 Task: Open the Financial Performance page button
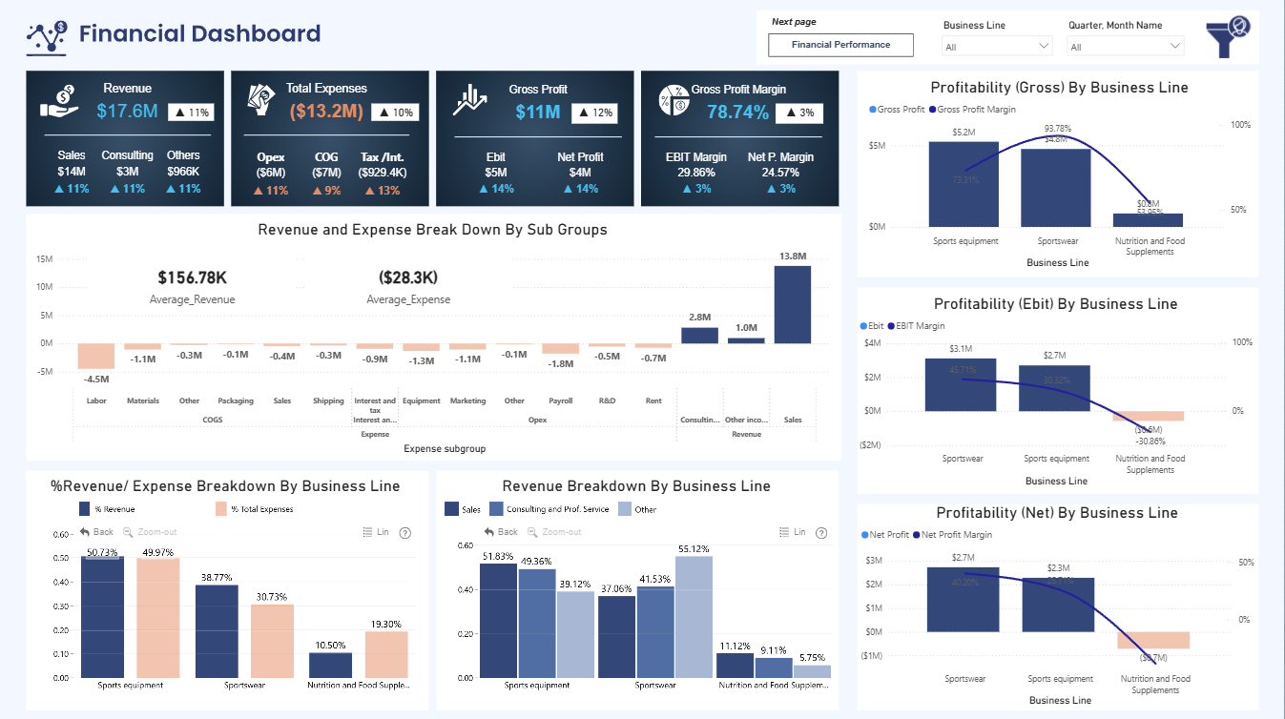(x=840, y=45)
